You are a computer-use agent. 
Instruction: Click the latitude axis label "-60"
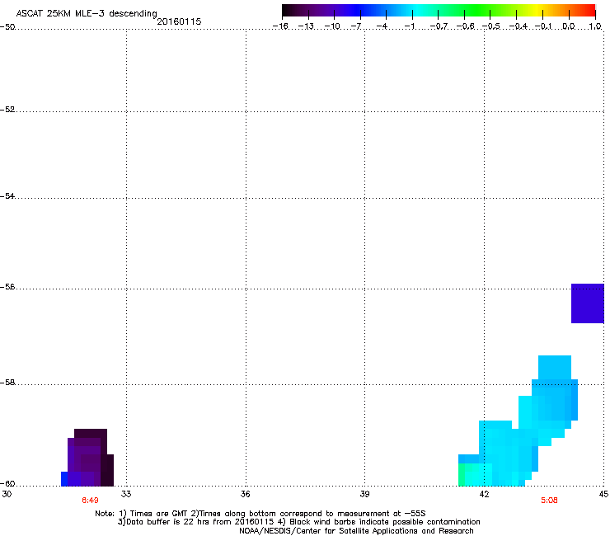click(7, 484)
